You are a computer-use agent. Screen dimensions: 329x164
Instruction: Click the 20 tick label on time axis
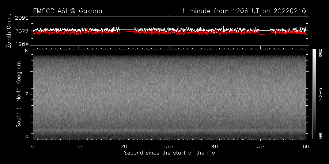point(124,147)
